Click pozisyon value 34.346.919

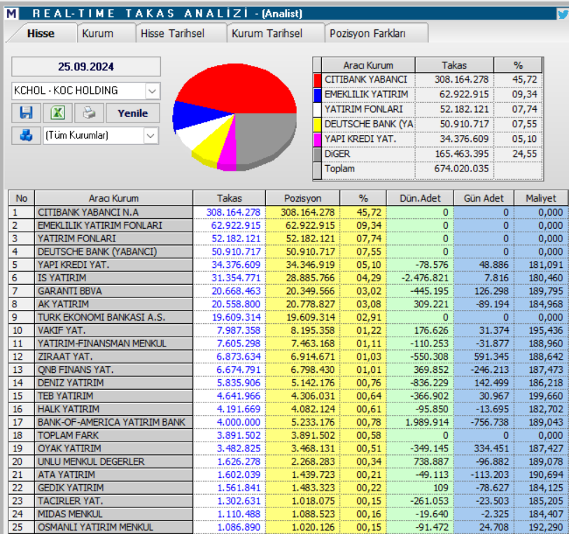click(310, 265)
